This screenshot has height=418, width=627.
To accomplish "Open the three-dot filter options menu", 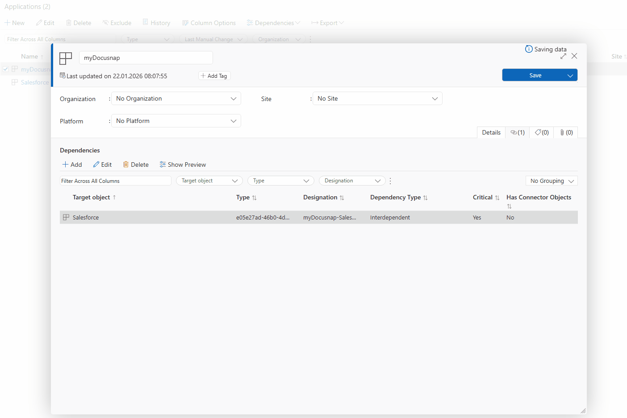I will [x=390, y=181].
